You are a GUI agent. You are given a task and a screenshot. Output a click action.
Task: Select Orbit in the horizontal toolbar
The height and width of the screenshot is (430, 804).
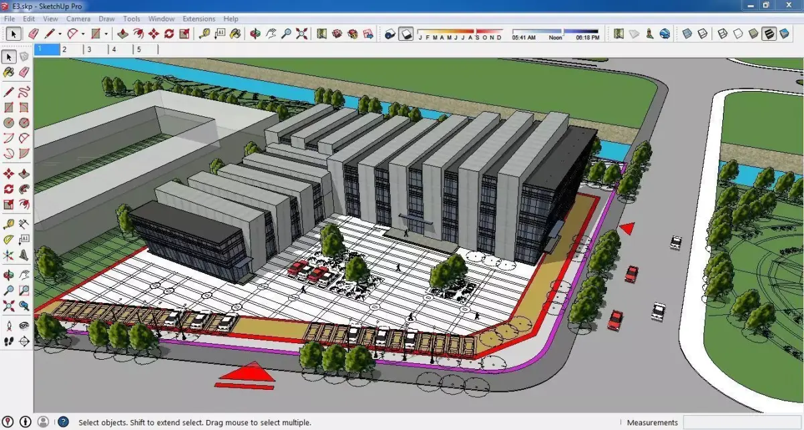(255, 33)
